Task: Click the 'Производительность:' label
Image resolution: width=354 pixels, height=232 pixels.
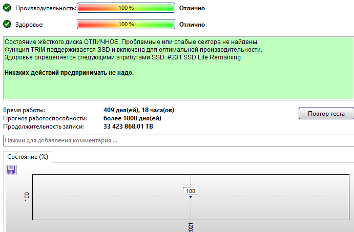Action: [46, 8]
